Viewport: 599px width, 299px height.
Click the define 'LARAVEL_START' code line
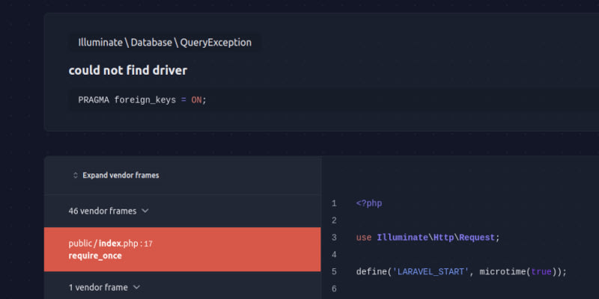(x=461, y=271)
